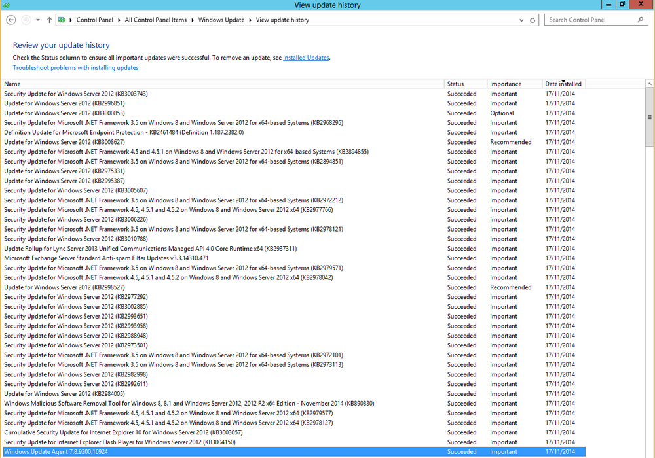This screenshot has width=655, height=458.
Task: Select Update for Windows Server 2012 (KB2996851)
Action: [294, 103]
